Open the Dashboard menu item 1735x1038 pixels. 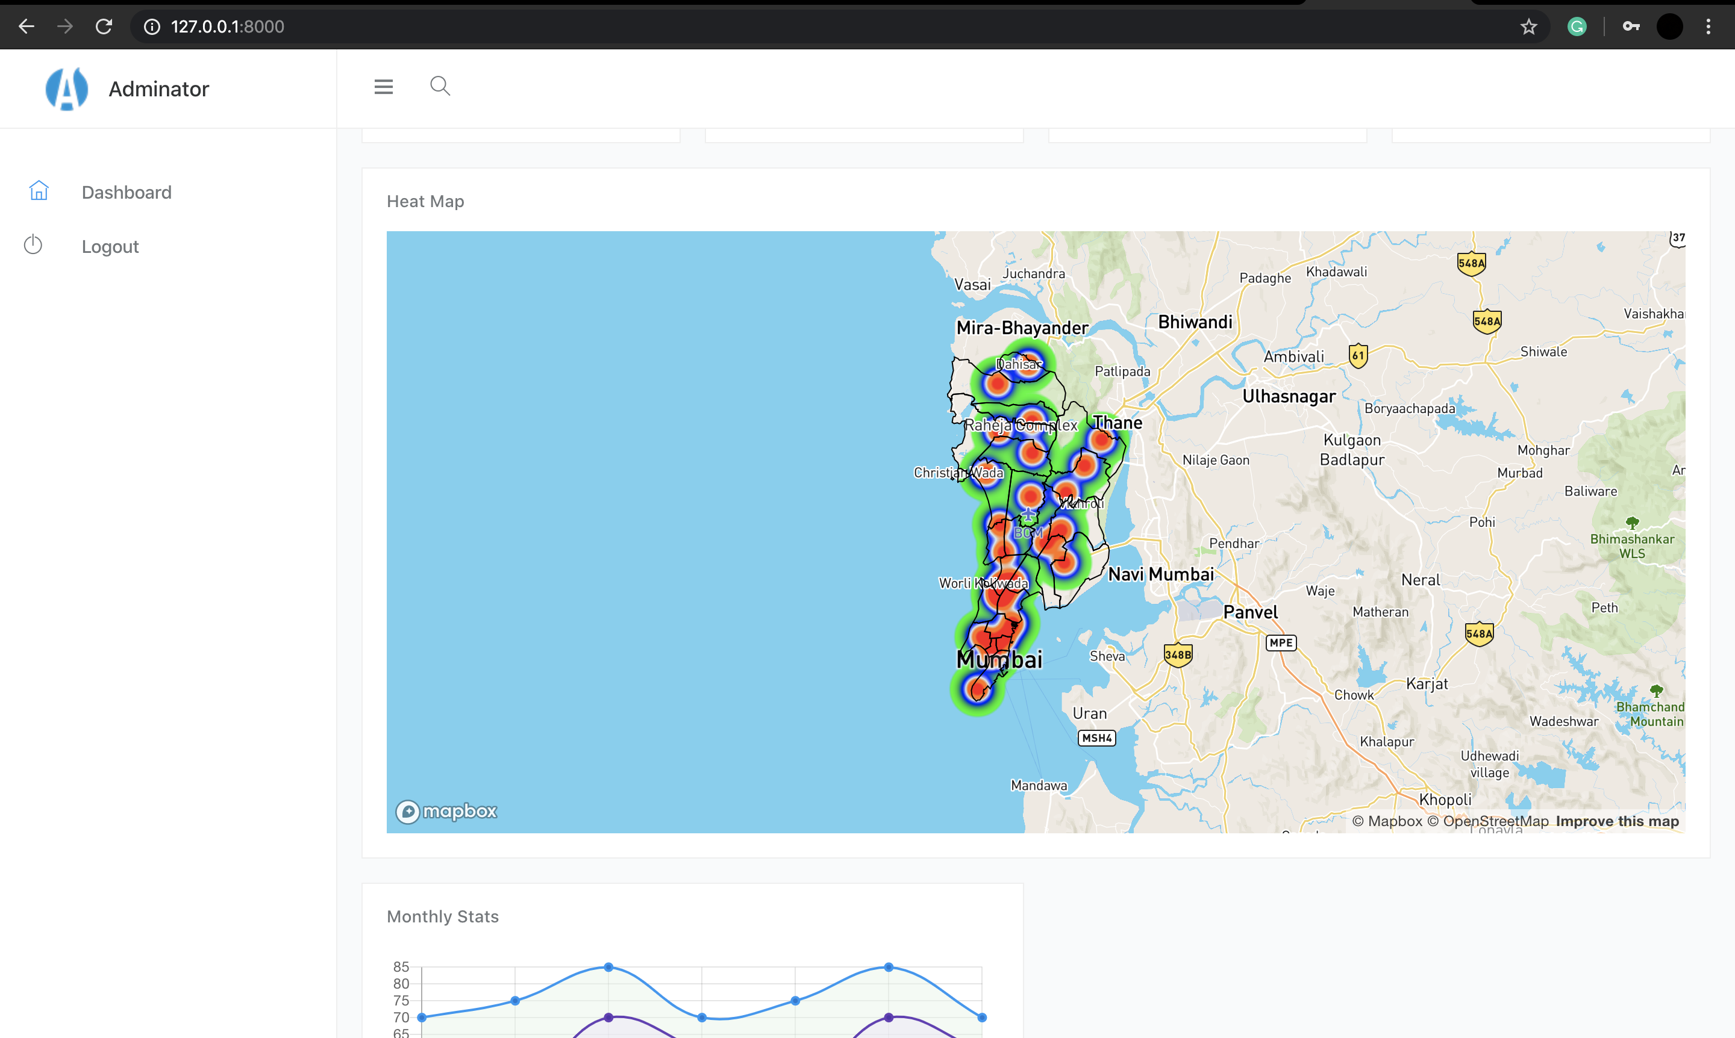coord(126,192)
